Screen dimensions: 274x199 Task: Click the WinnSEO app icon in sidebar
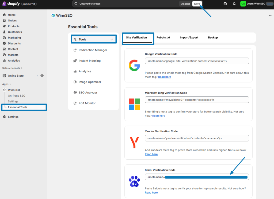[4, 90]
